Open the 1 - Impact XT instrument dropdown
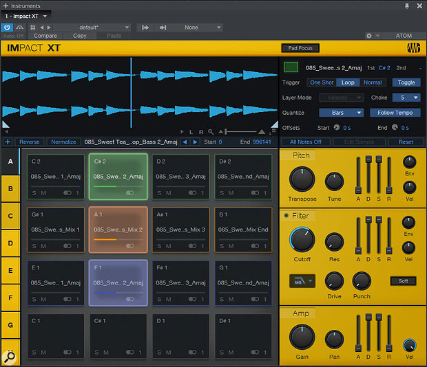This screenshot has height=367, width=427. [26, 16]
